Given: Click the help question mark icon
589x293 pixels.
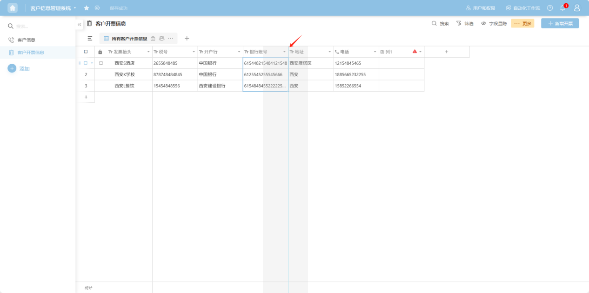Looking at the screenshot, I should click(550, 8).
